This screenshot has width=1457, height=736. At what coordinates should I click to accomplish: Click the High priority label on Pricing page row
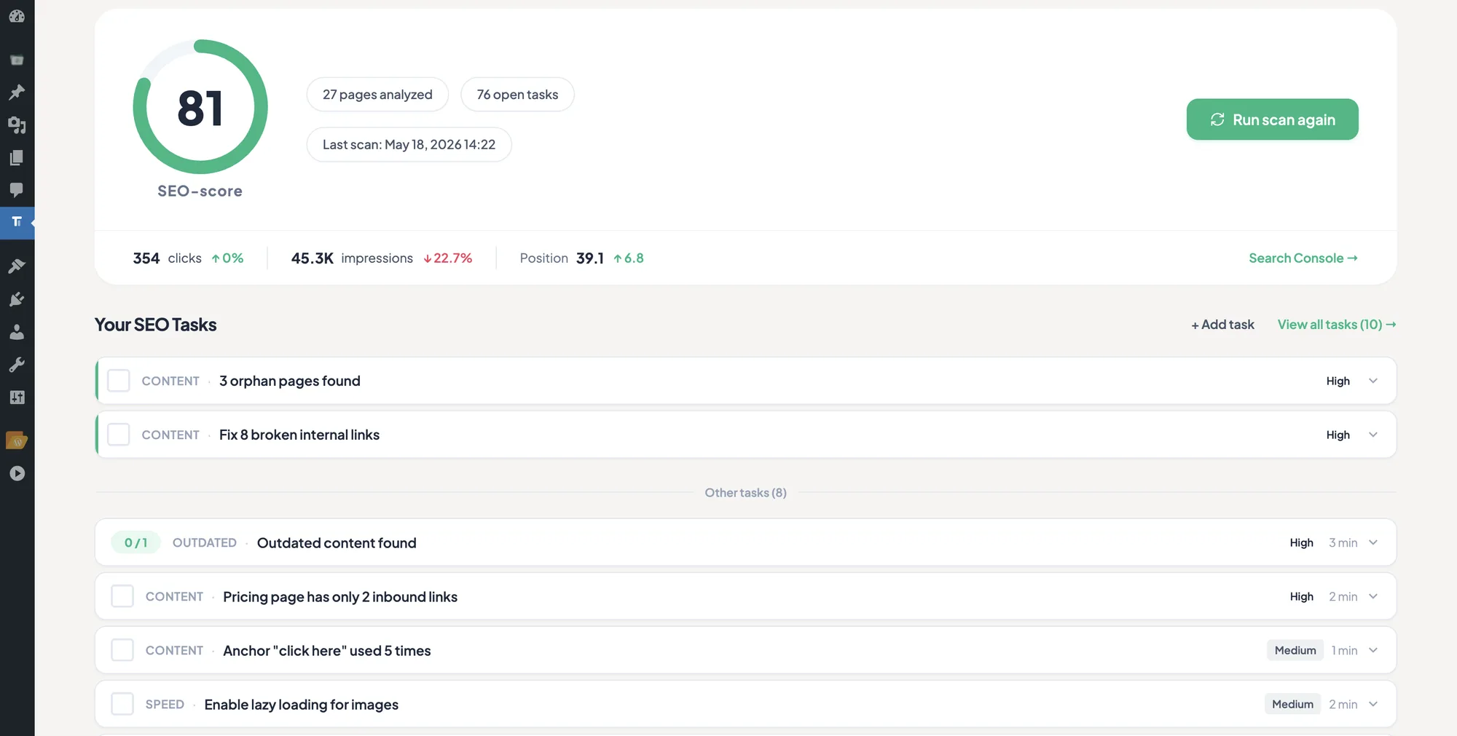click(x=1301, y=597)
